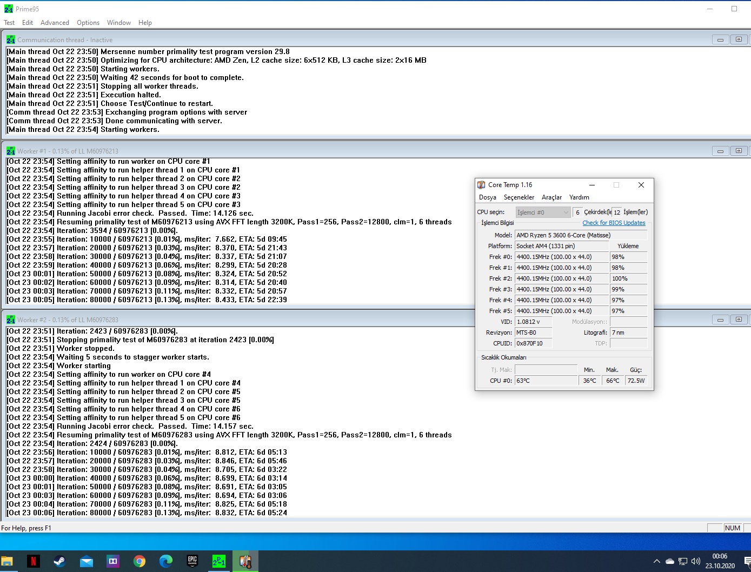Click the Worker stopped log line
The image size is (751, 572).
coord(61,348)
